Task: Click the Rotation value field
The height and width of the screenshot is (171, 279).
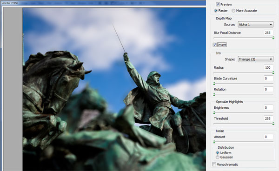Action: click(x=268, y=89)
